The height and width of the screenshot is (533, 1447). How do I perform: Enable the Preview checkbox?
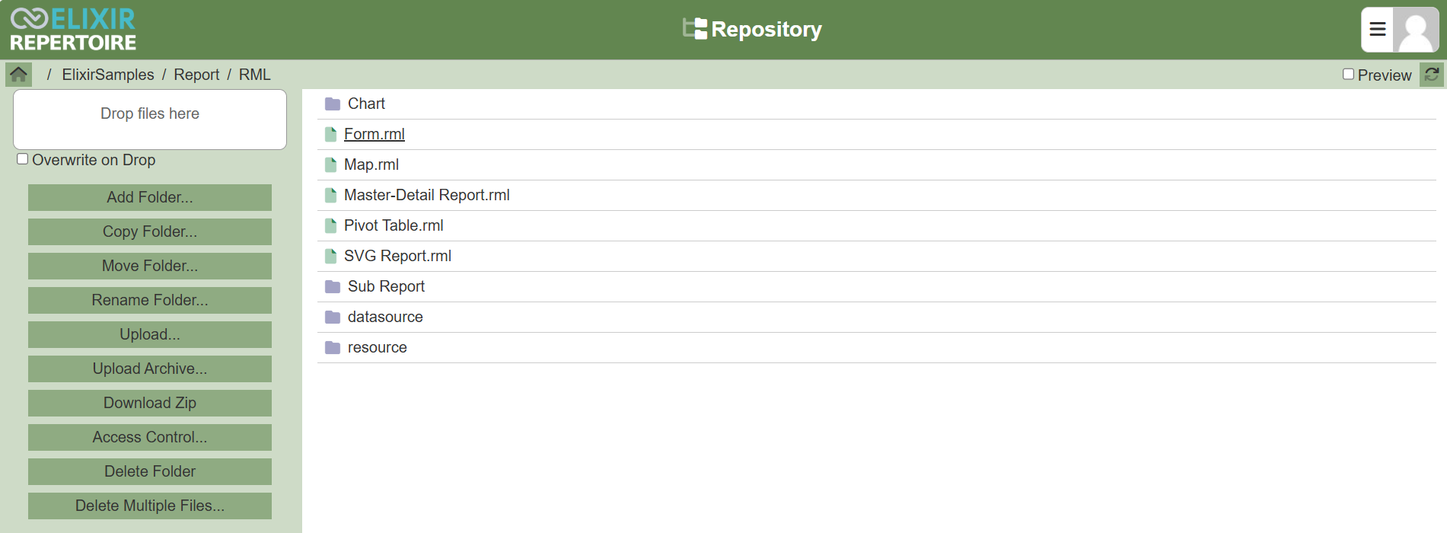click(x=1348, y=75)
